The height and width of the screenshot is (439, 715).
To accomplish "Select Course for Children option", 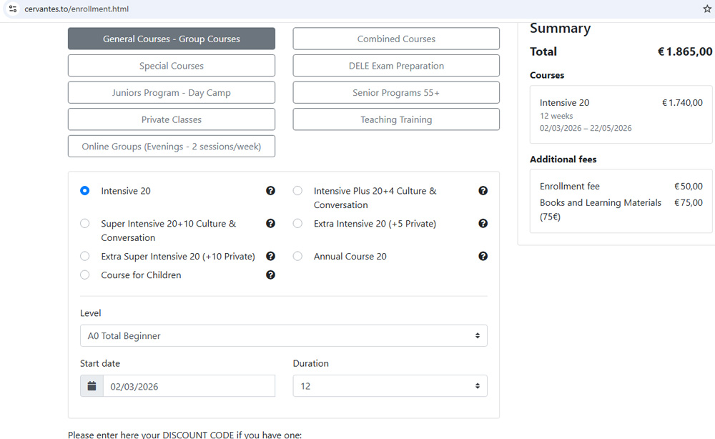I will click(85, 275).
